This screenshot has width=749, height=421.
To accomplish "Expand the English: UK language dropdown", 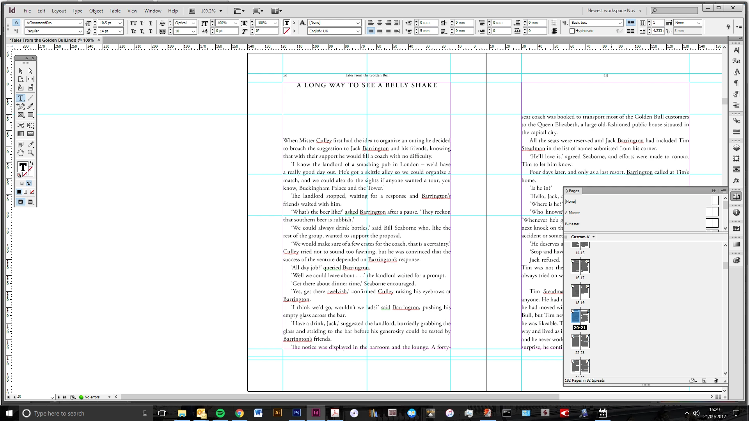I will pyautogui.click(x=358, y=31).
